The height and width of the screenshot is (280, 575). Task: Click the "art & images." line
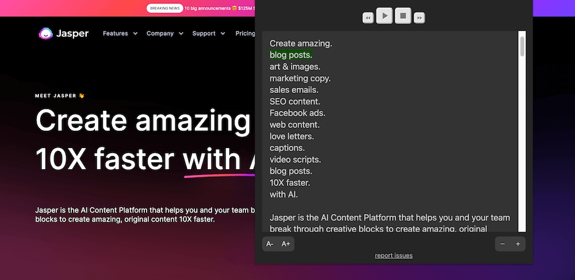[295, 67]
